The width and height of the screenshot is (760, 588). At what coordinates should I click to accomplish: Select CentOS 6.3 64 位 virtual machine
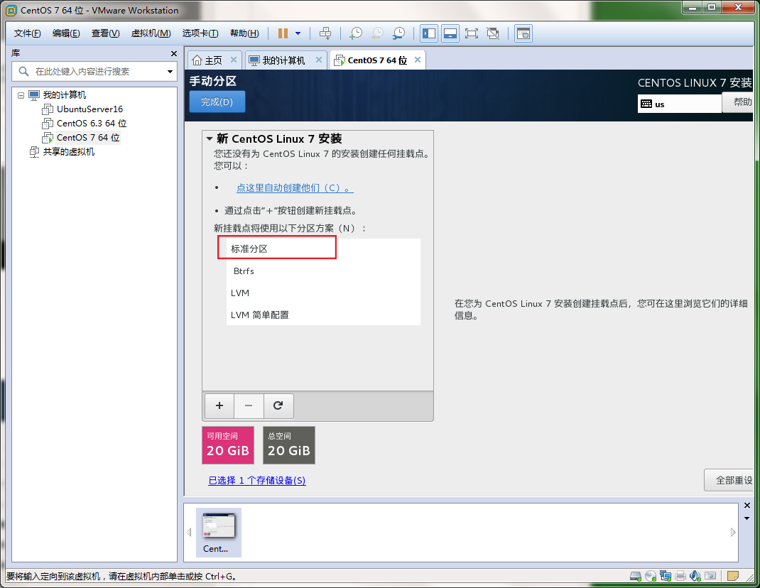(91, 123)
